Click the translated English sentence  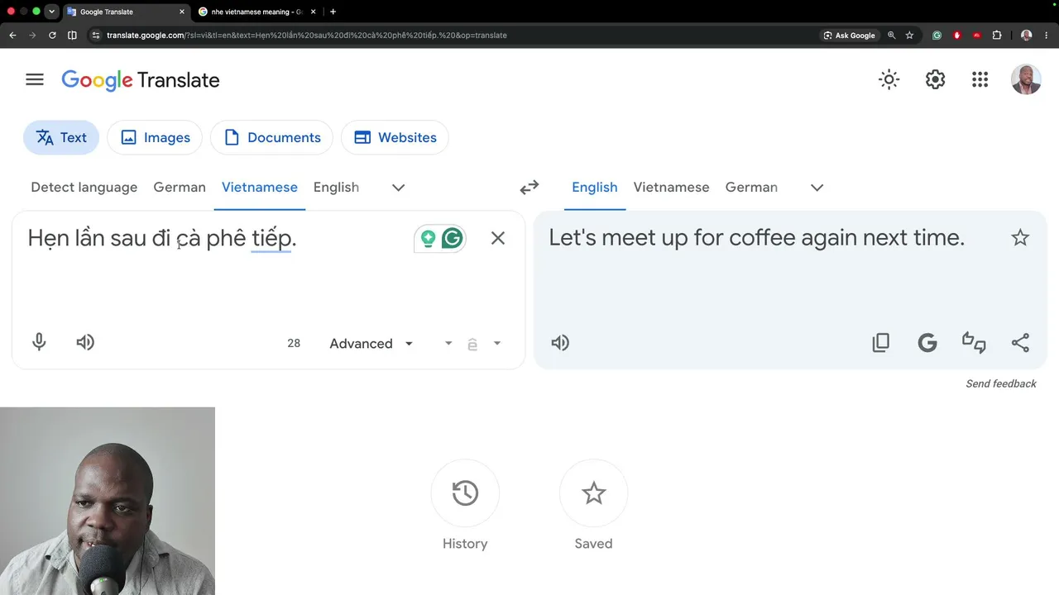pyautogui.click(x=756, y=238)
